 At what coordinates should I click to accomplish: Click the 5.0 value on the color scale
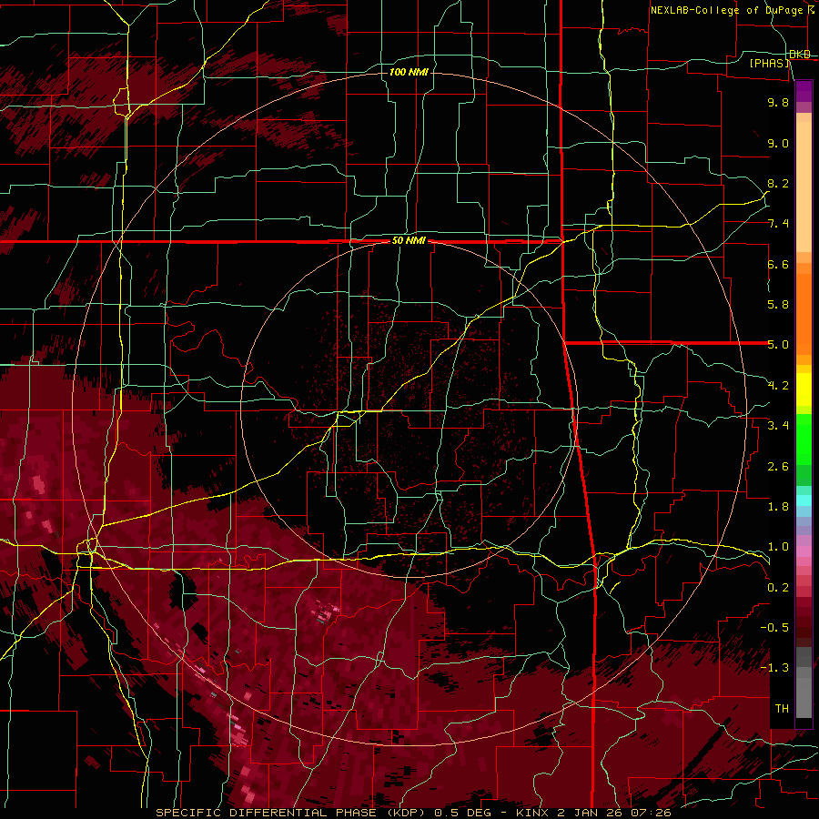[778, 345]
